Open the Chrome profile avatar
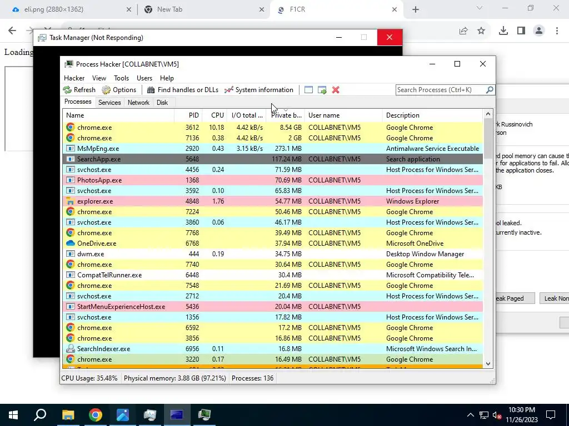The height and width of the screenshot is (426, 569). [539, 31]
